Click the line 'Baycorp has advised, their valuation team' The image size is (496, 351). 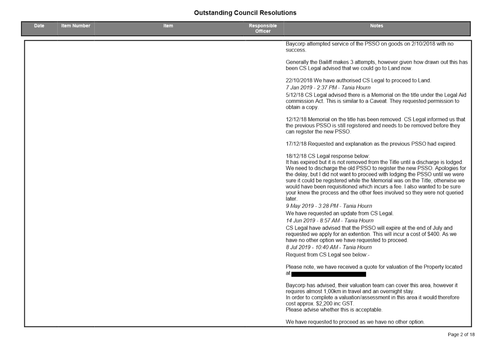(372, 285)
